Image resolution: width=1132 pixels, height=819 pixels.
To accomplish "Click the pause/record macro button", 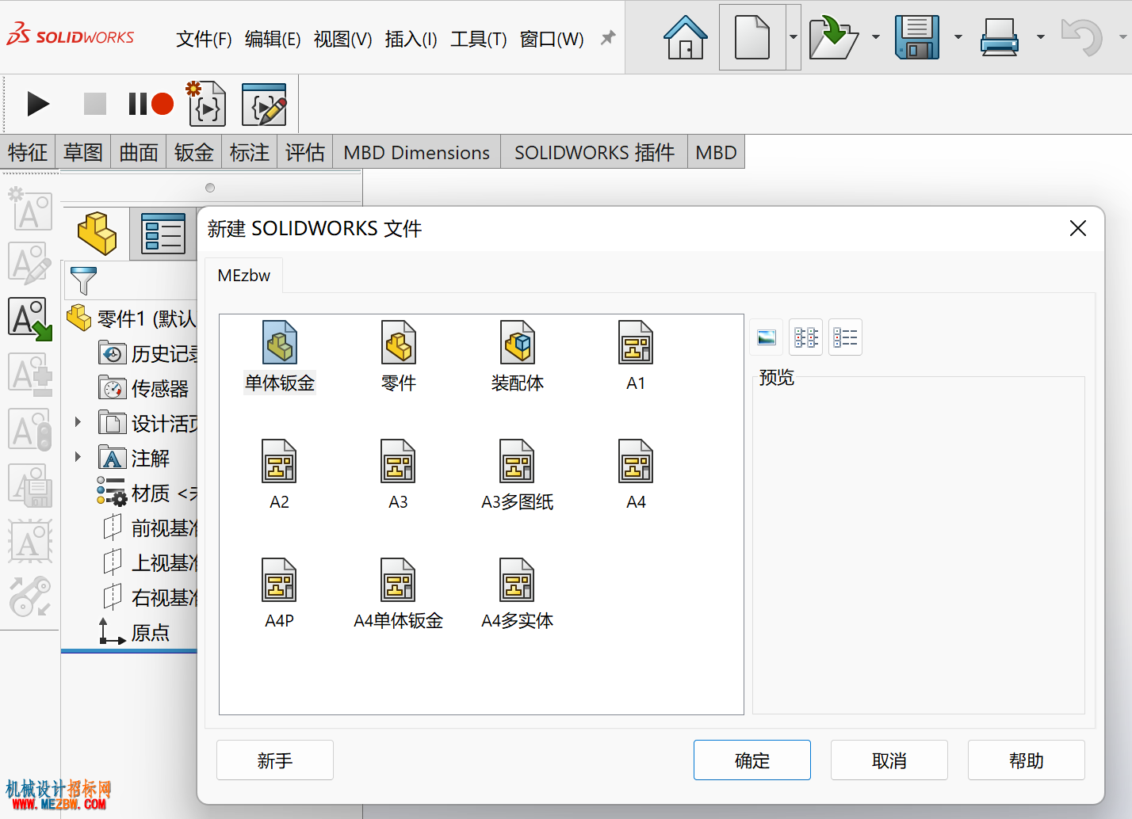I will tap(151, 104).
